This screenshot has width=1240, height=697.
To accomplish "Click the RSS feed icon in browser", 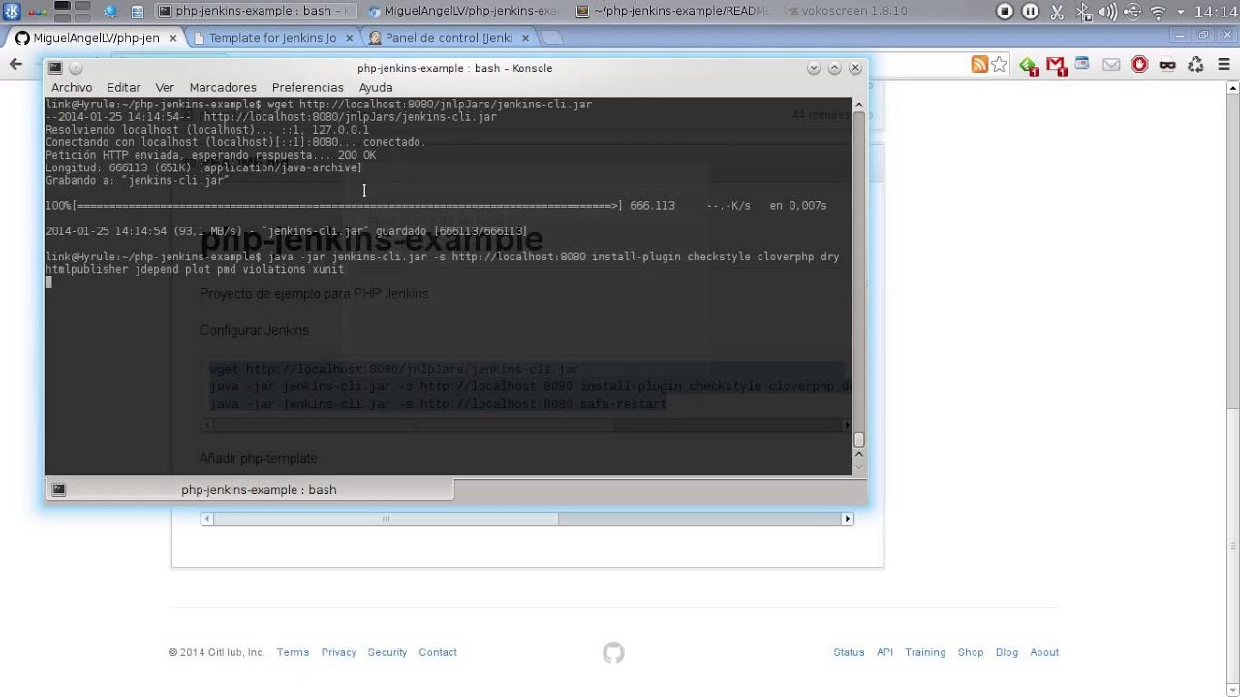I will click(979, 64).
